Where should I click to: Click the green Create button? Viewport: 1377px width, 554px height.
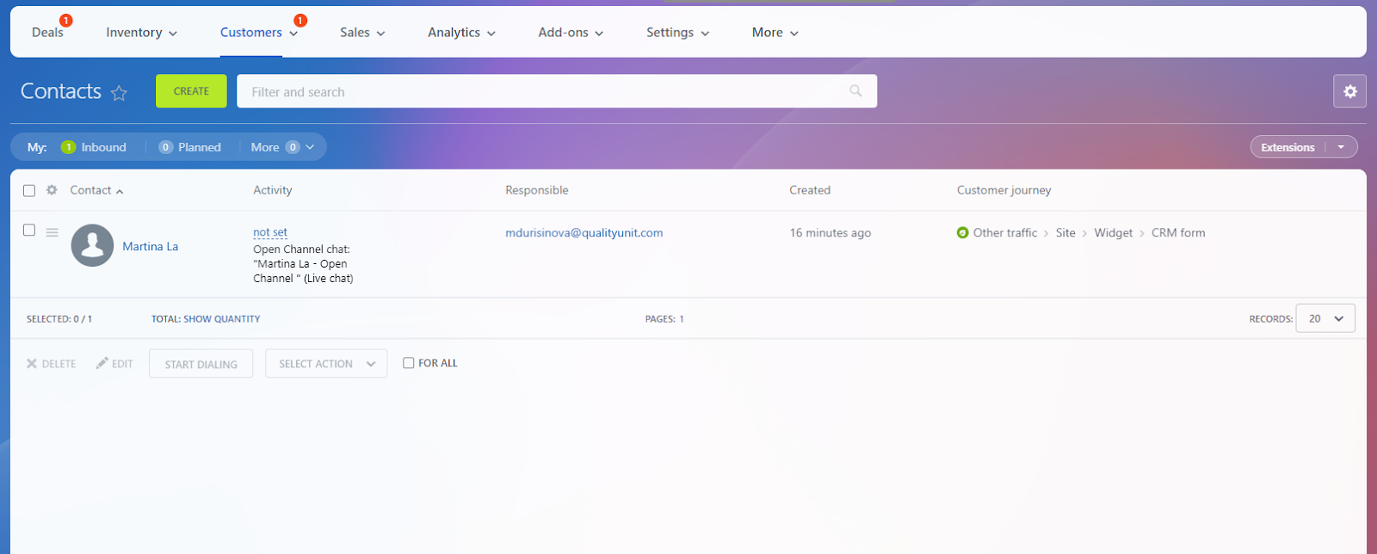tap(191, 91)
